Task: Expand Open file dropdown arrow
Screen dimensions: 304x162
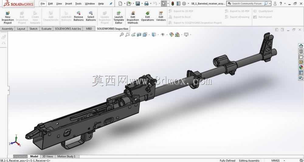Action: tap(133, 3)
